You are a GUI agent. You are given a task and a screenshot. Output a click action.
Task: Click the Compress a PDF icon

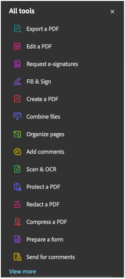click(x=17, y=222)
